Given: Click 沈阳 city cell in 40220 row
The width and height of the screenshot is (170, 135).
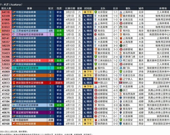Looking at the screenshot, I should tap(141, 116).
